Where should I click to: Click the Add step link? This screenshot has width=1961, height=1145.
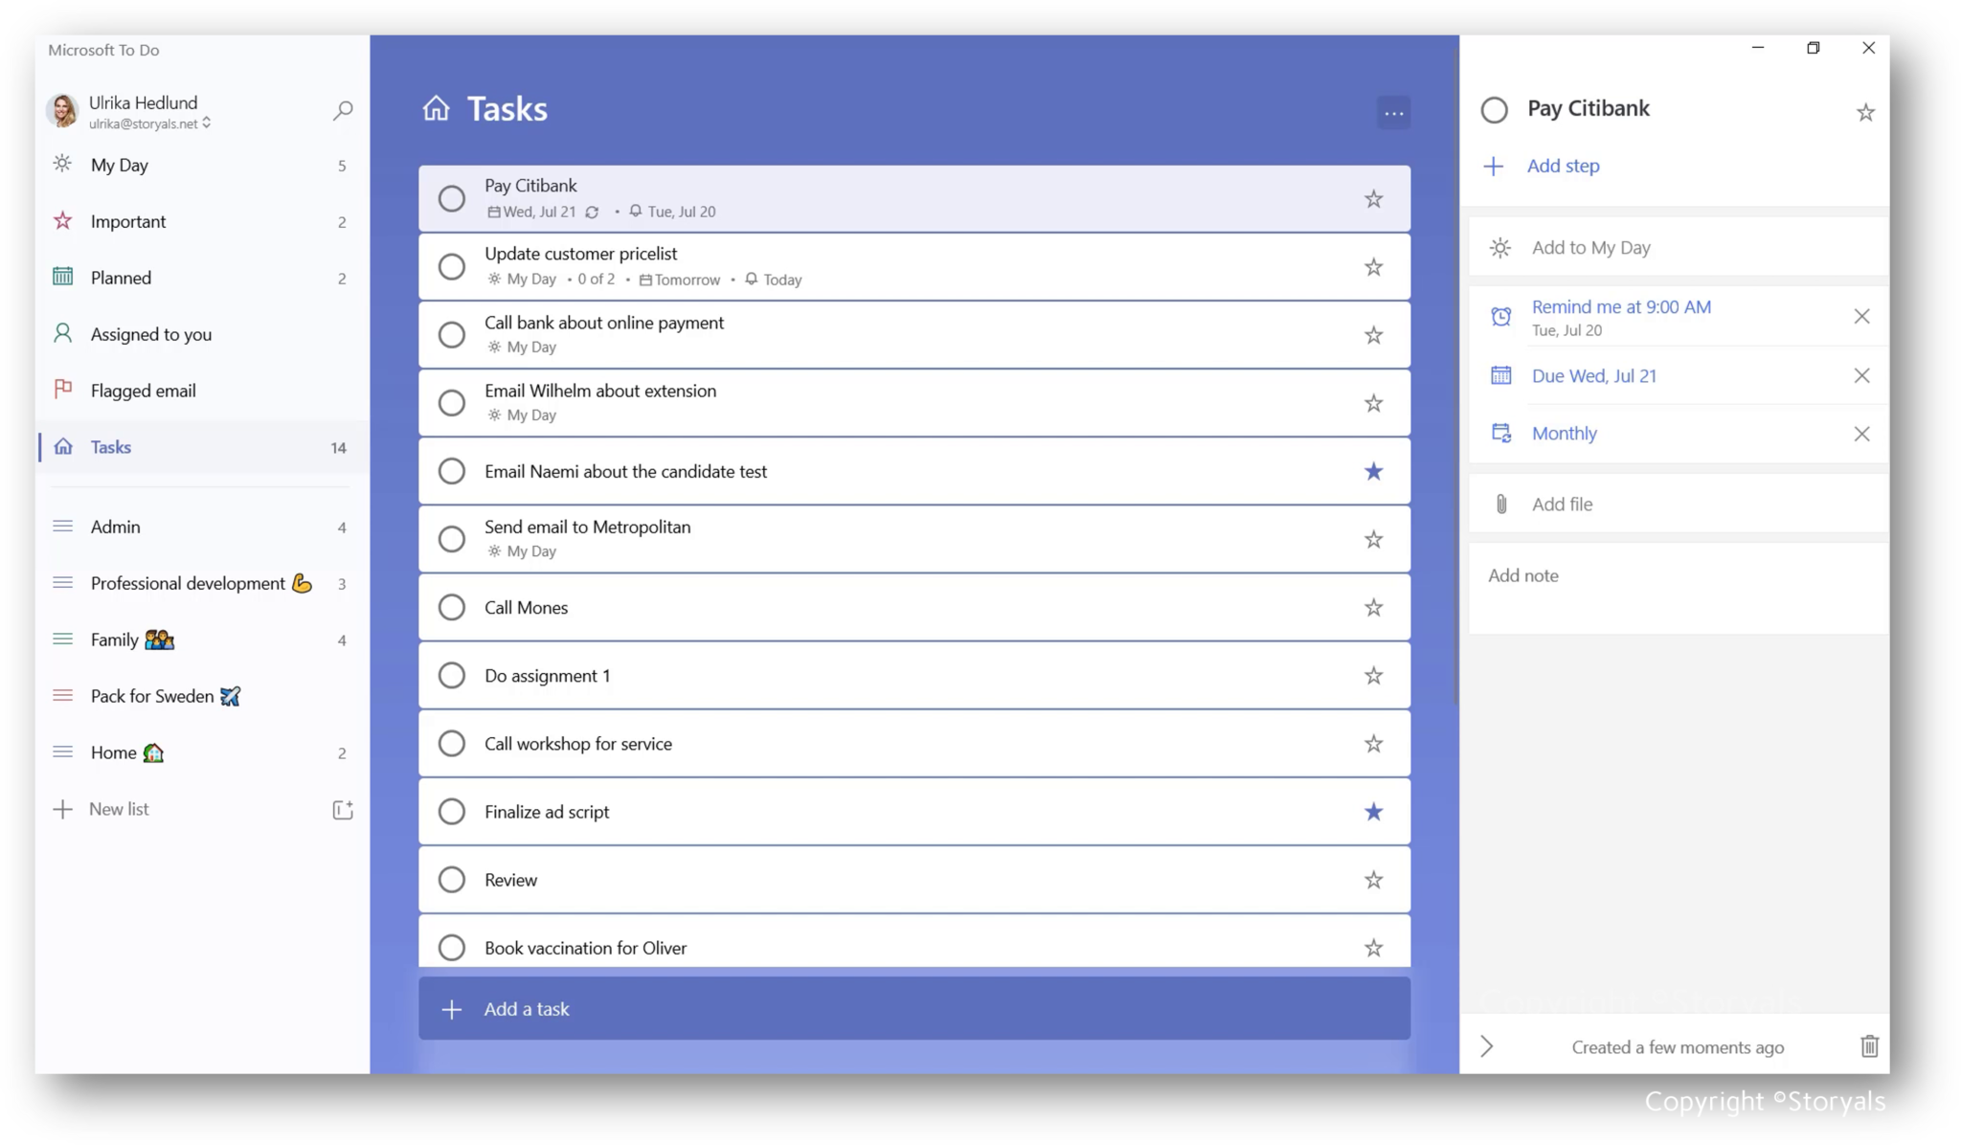pyautogui.click(x=1563, y=165)
